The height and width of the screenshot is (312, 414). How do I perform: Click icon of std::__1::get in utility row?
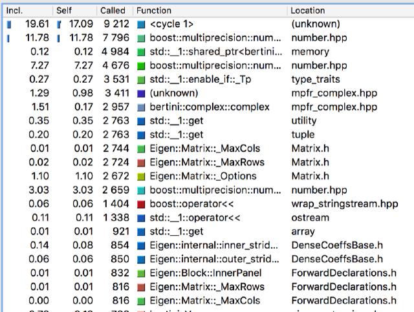pos(141,121)
